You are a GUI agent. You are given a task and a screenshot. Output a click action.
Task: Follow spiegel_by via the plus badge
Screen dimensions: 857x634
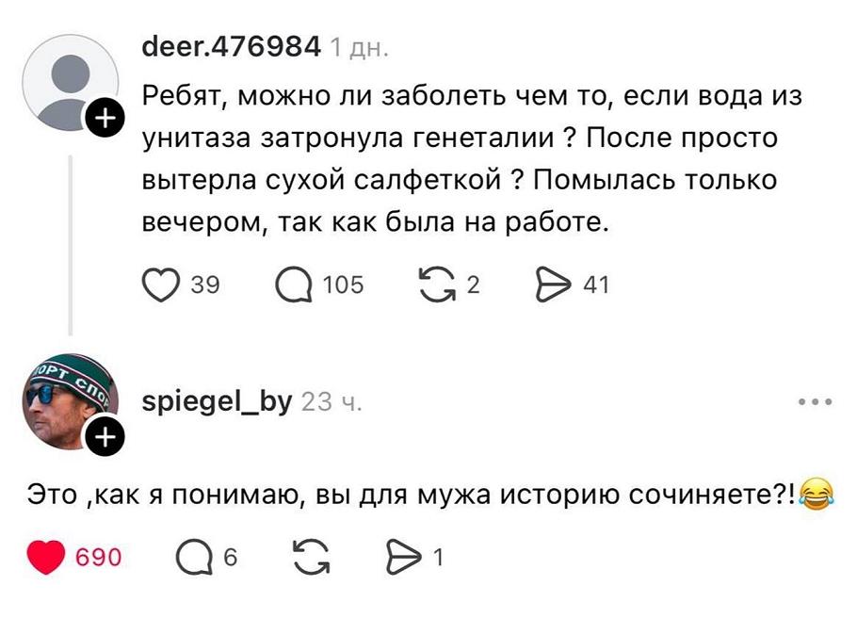pos(105,436)
